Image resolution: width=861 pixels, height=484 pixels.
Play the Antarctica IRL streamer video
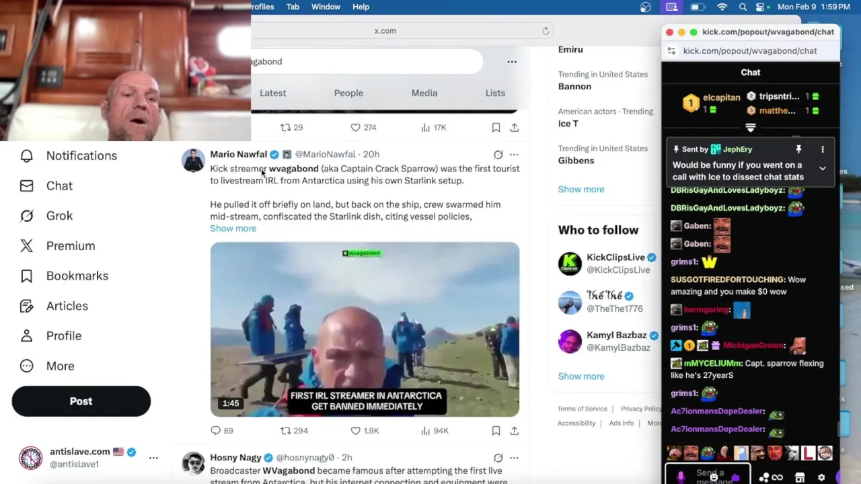click(365, 329)
